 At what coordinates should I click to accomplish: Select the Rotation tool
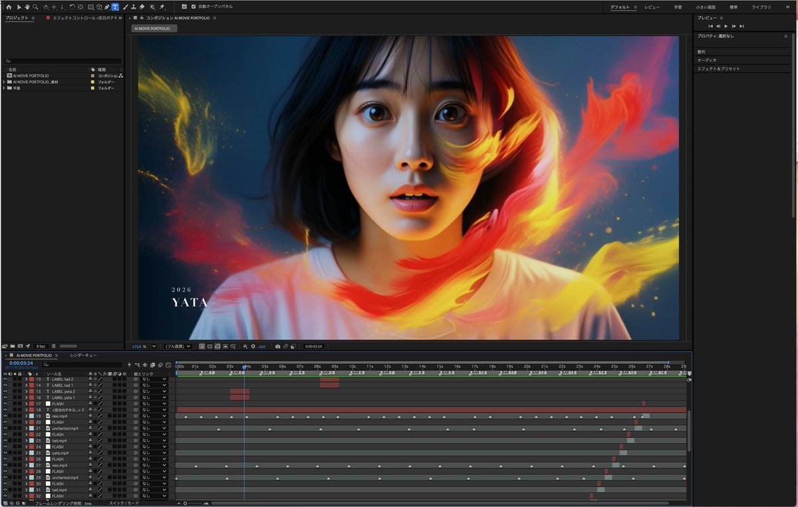(72, 7)
